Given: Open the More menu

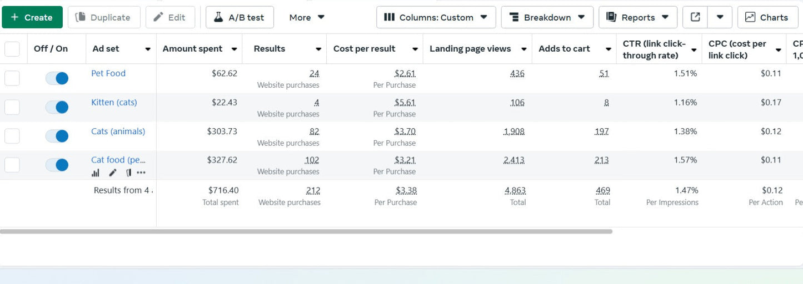Looking at the screenshot, I should (x=307, y=17).
